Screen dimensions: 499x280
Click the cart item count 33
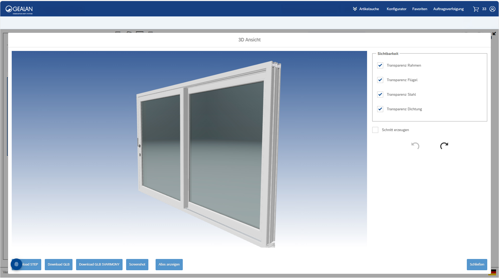[x=484, y=9]
